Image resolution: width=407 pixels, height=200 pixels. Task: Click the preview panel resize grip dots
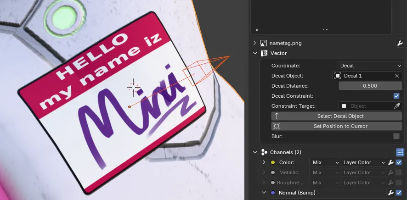coord(326,30)
